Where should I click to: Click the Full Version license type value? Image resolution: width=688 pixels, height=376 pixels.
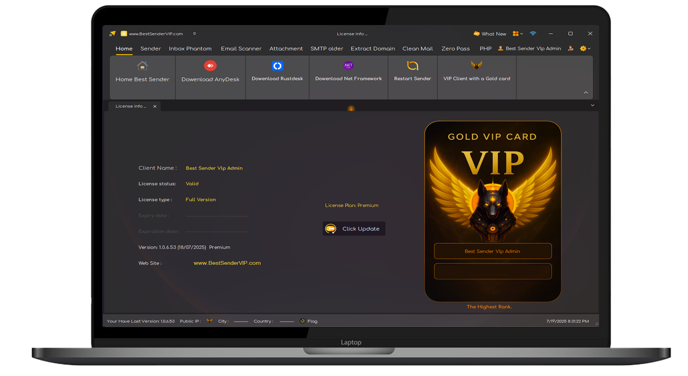pyautogui.click(x=201, y=200)
